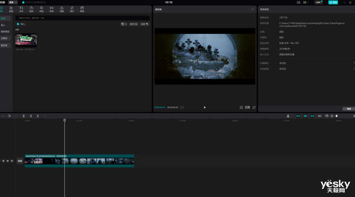Toggle main track magnet
Viewport: 355px width, 197px height.
click(x=298, y=116)
